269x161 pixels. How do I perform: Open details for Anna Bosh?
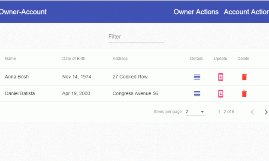click(x=197, y=77)
